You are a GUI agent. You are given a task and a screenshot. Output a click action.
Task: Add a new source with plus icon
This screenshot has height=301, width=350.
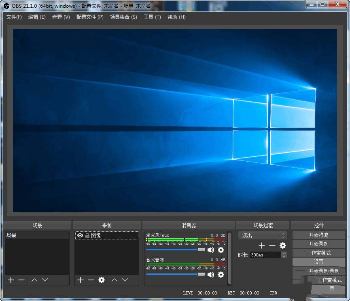point(81,280)
